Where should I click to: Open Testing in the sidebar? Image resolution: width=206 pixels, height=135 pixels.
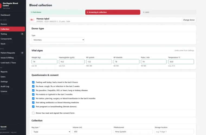coord(12,34)
